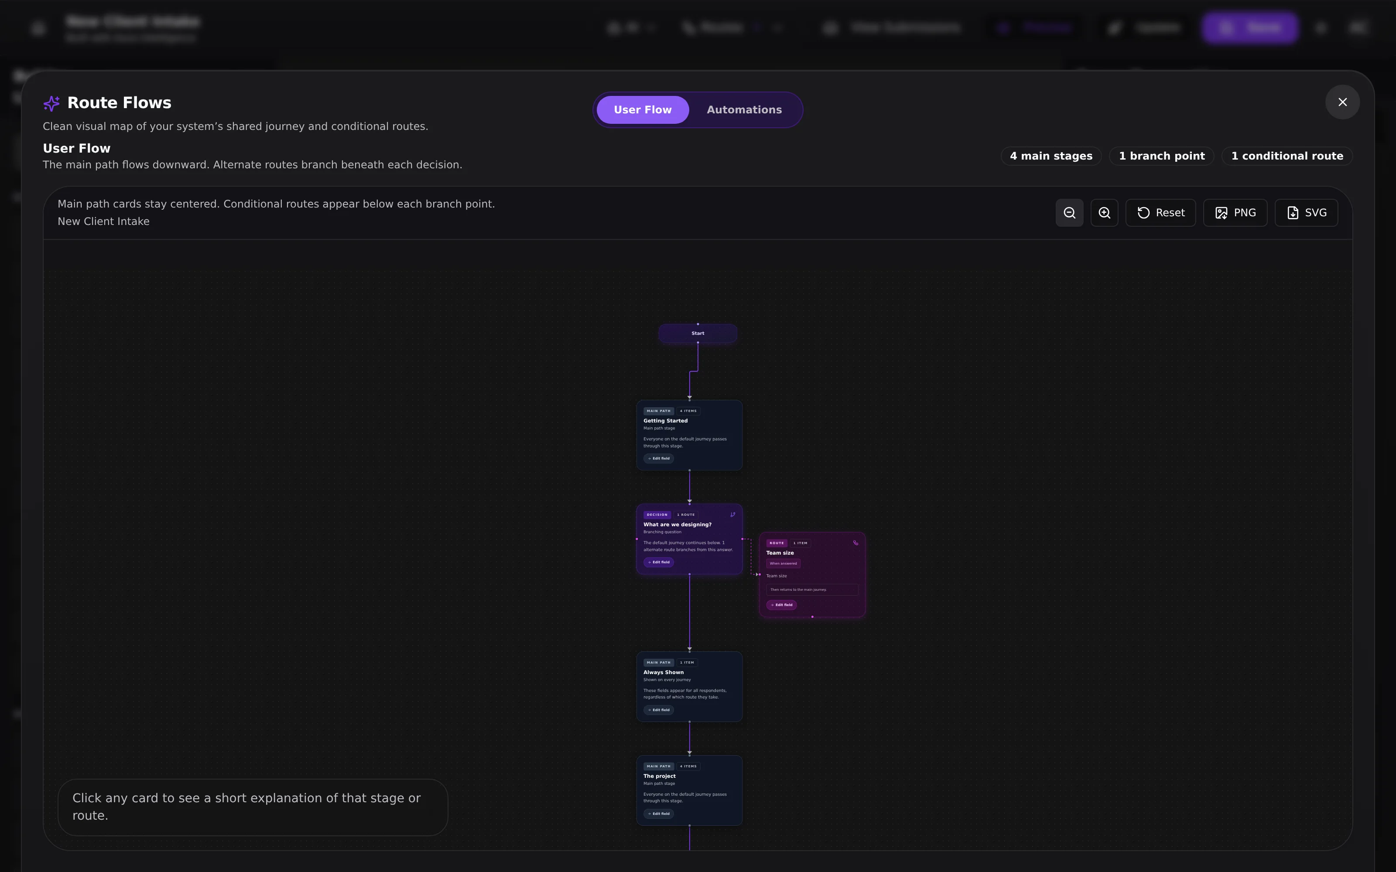Open 'The project' stage card

point(689,790)
